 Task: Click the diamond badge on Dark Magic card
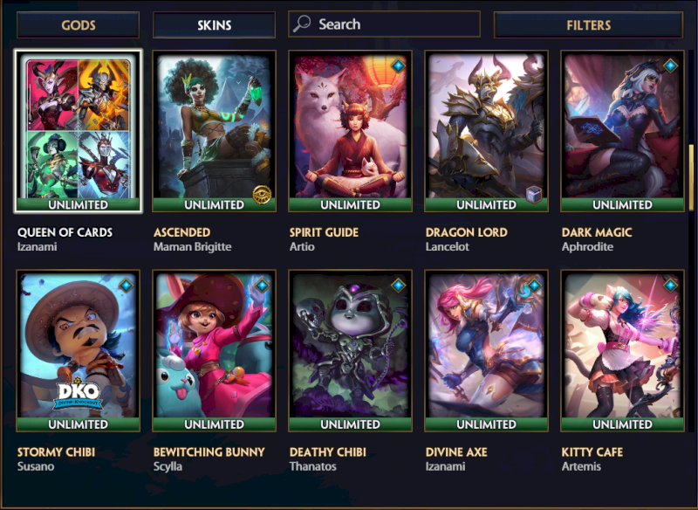pyautogui.click(x=670, y=65)
